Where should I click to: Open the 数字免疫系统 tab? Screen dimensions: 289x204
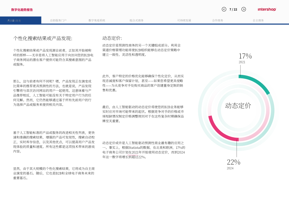[97, 20]
